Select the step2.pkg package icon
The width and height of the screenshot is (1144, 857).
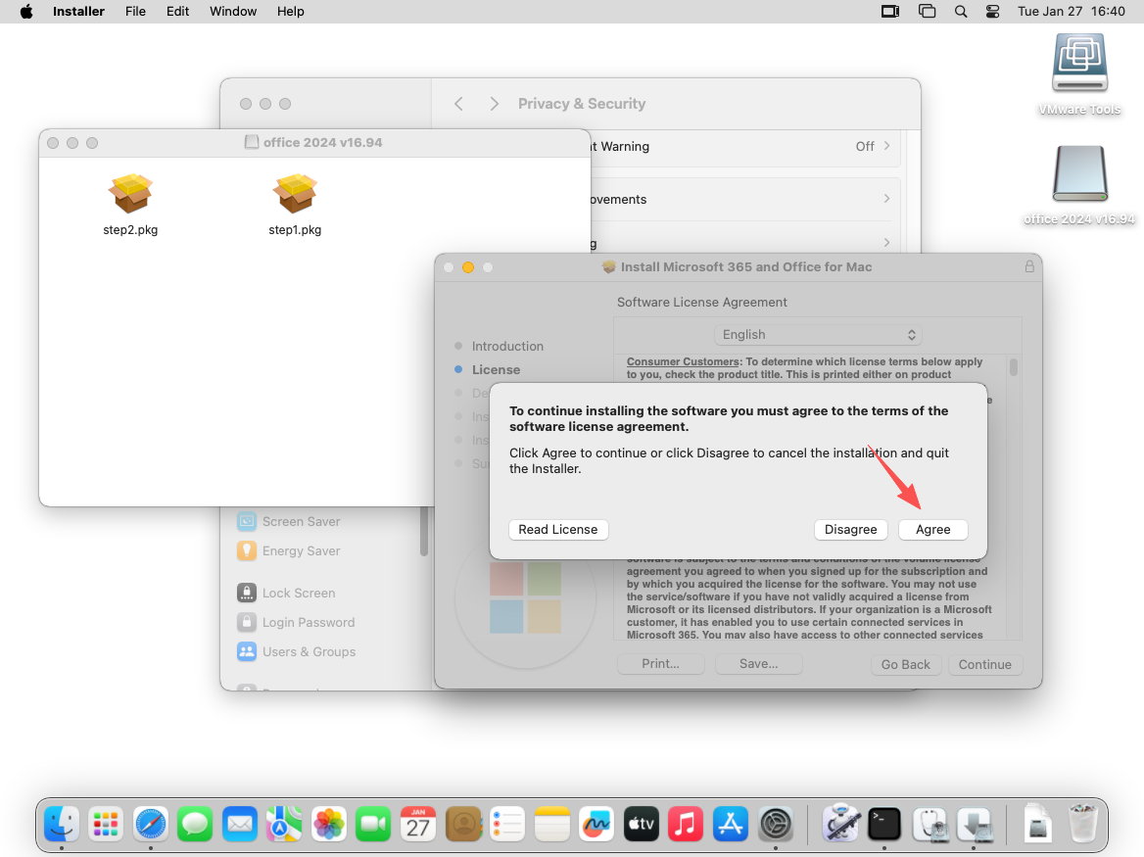click(130, 195)
